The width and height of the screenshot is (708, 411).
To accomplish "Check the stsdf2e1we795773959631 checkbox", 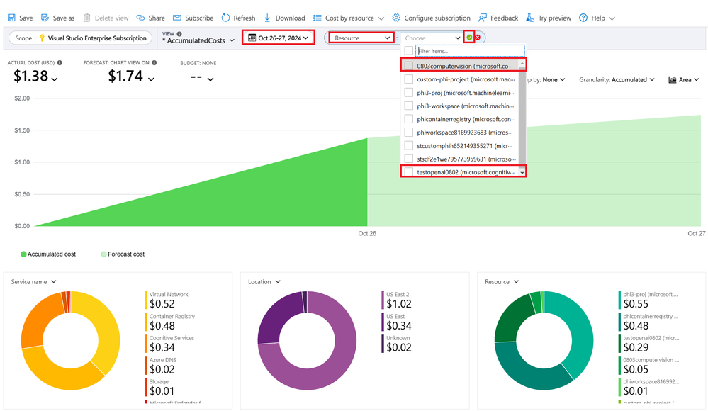I will click(x=409, y=159).
